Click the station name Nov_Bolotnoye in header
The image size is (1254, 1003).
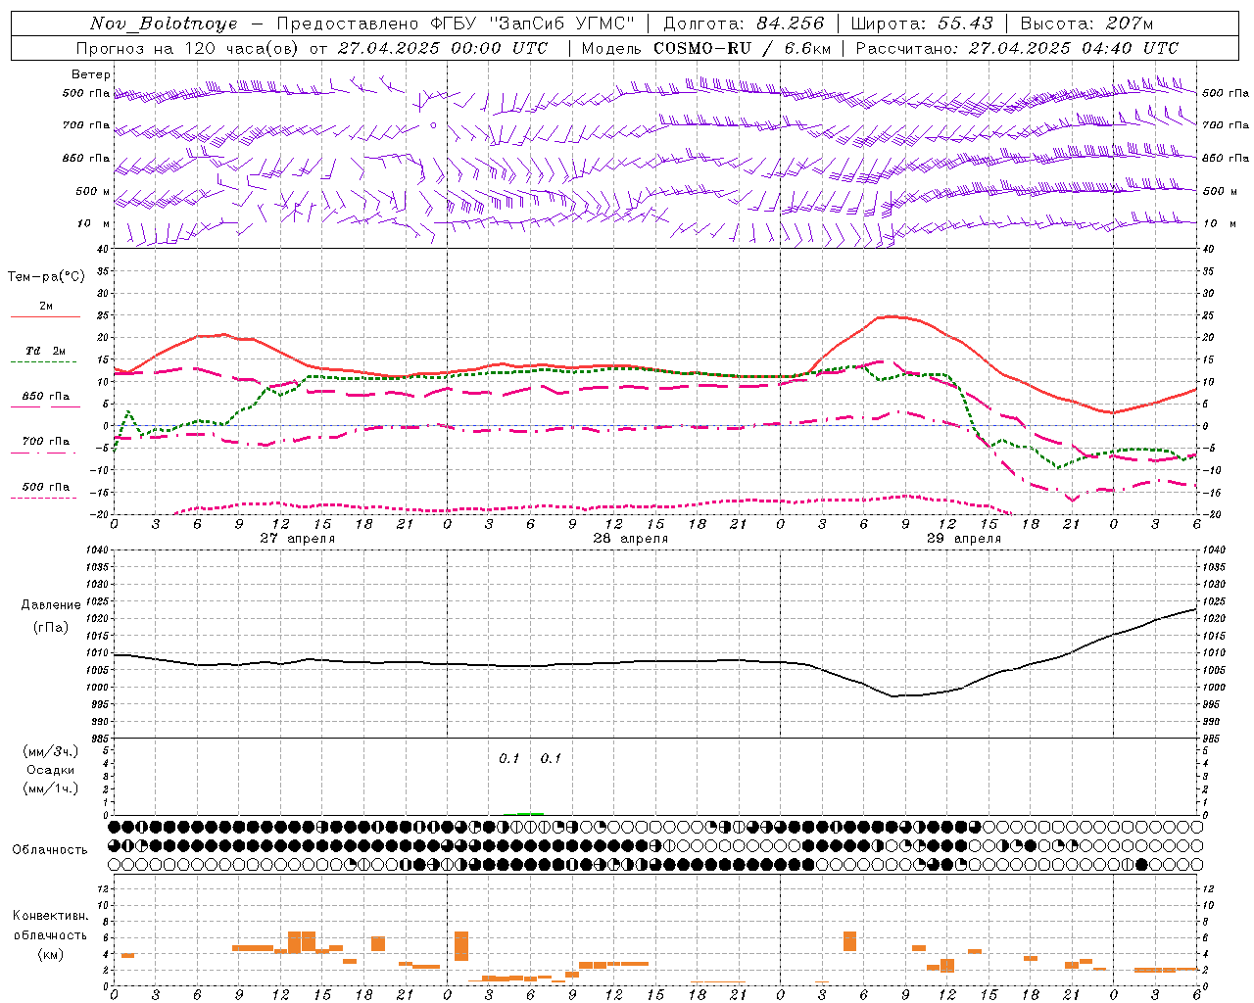164,24
